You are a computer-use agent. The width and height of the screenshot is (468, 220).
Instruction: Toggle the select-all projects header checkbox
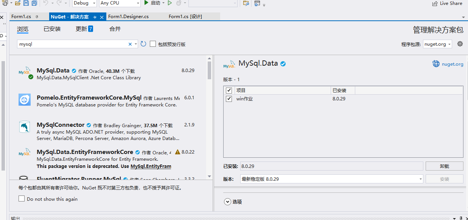pos(229,90)
